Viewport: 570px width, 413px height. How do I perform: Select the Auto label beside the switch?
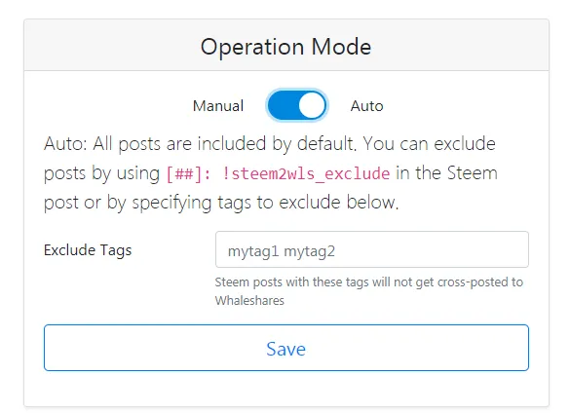click(366, 106)
